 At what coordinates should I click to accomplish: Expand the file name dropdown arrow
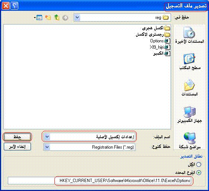47,137
